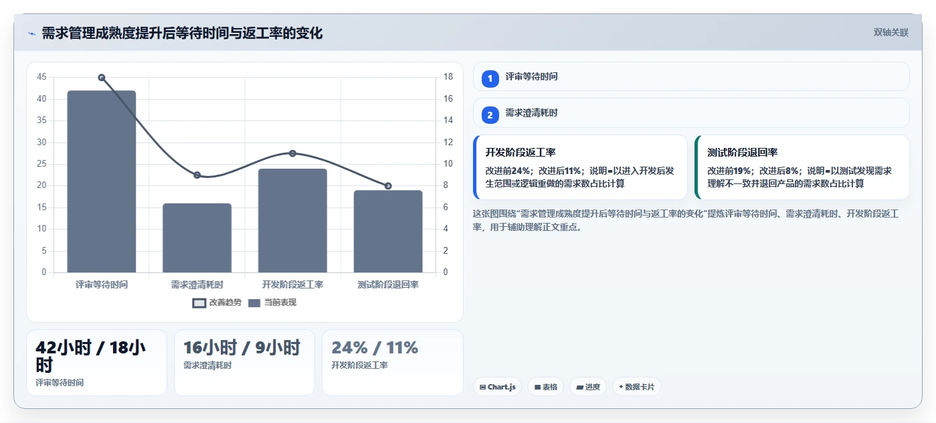Click the 测试阶段退回率 x-axis label
The height and width of the screenshot is (423, 936).
[x=388, y=285]
